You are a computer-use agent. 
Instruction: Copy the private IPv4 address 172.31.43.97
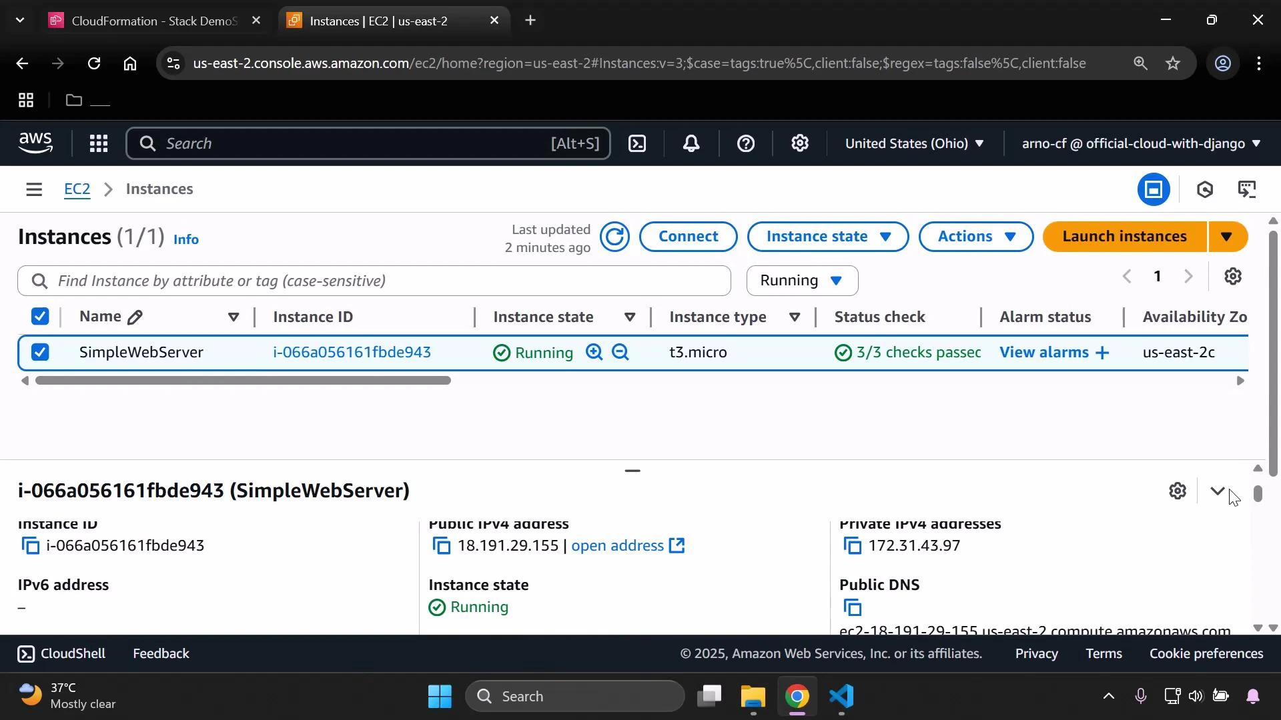click(x=853, y=545)
